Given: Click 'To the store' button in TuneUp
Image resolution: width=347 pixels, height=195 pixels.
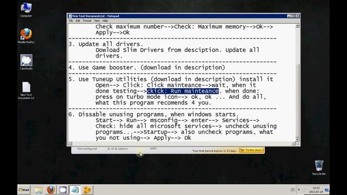Looking at the screenshot, I should pos(252,151).
